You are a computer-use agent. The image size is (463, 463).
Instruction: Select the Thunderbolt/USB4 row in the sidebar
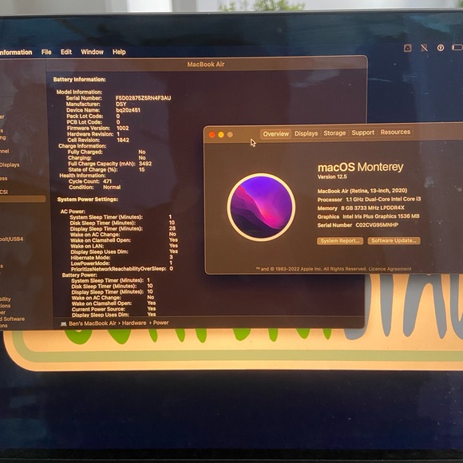pos(11,239)
